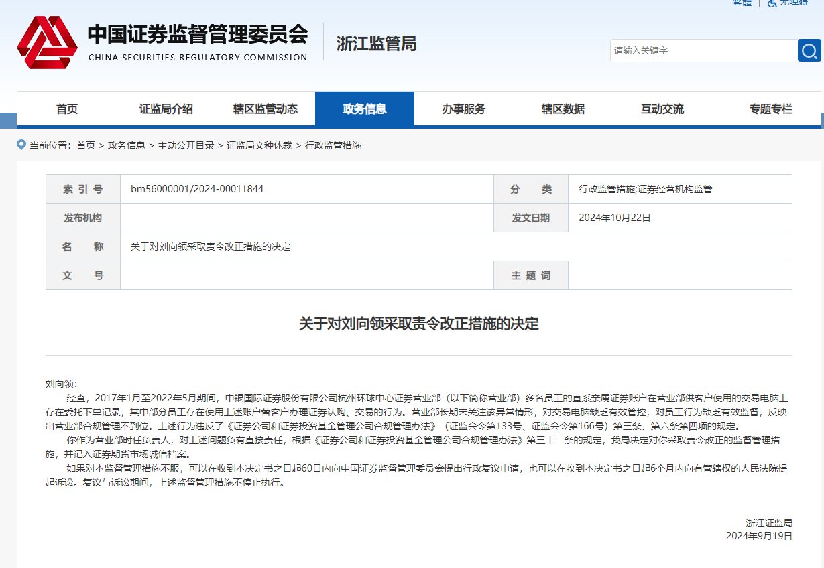Open the 办事服务 nav tab
The width and height of the screenshot is (824, 568).
pyautogui.click(x=464, y=109)
